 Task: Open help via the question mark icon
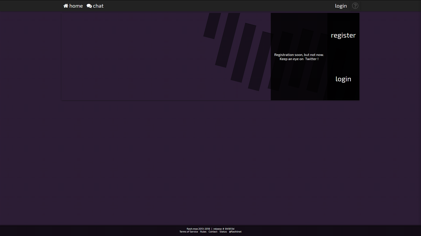coord(355,6)
